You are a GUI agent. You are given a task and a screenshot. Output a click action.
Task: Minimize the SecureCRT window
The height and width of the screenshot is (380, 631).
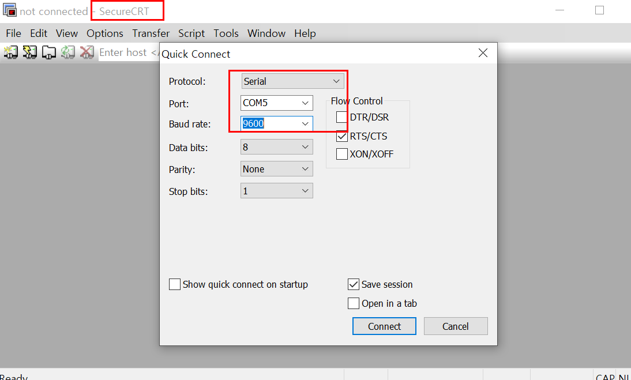(x=559, y=10)
